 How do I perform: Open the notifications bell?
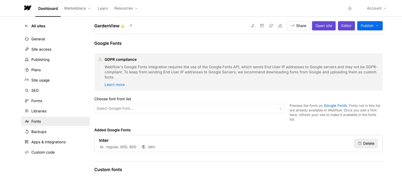coord(350,8)
